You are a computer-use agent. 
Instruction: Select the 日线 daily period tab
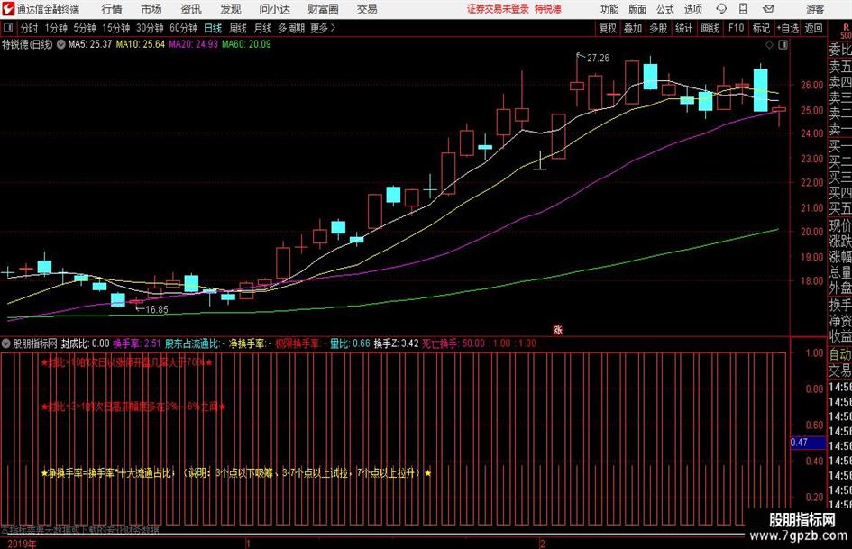click(213, 28)
